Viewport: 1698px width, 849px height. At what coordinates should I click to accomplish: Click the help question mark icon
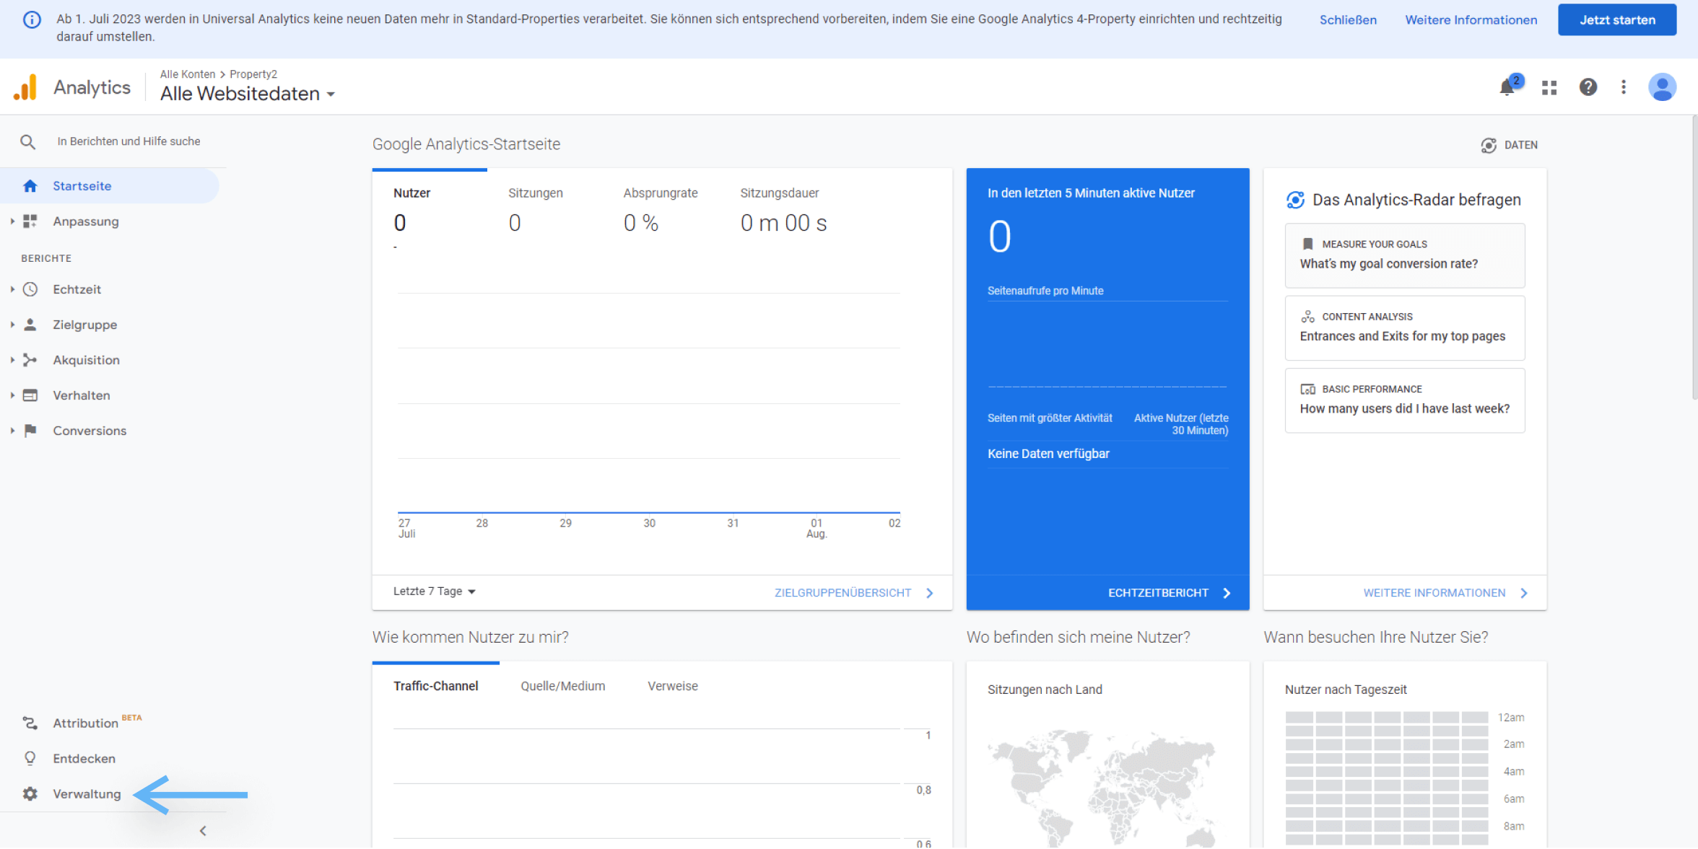(x=1588, y=87)
